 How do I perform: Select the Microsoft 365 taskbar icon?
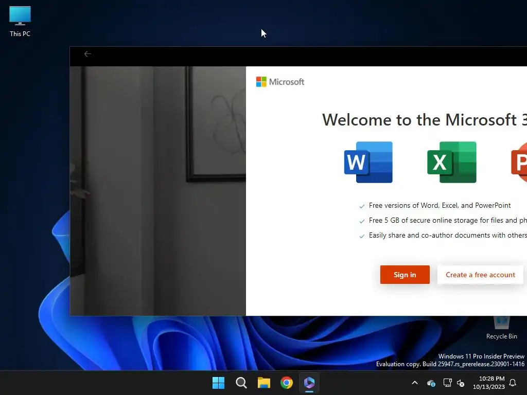[x=309, y=383]
